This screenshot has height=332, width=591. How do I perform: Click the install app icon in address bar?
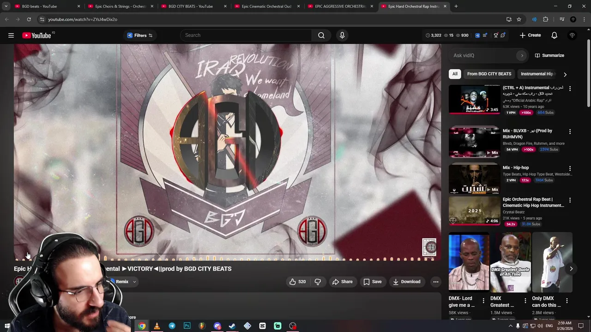509,19
